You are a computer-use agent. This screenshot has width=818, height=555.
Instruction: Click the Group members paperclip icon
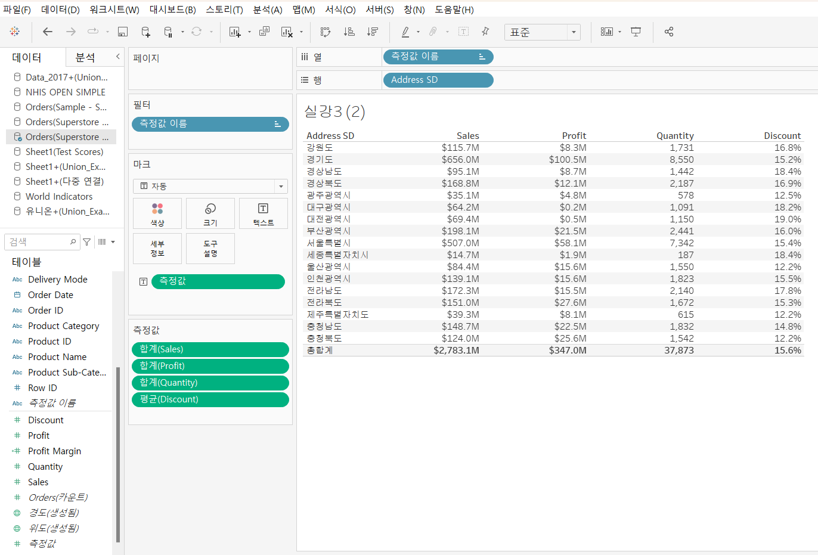433,32
